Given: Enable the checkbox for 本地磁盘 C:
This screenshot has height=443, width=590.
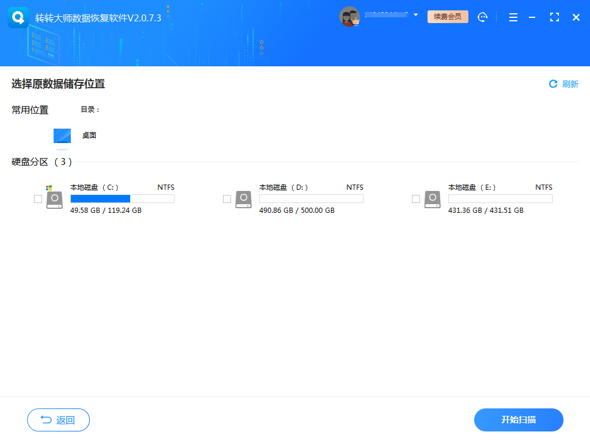Looking at the screenshot, I should coord(38,199).
